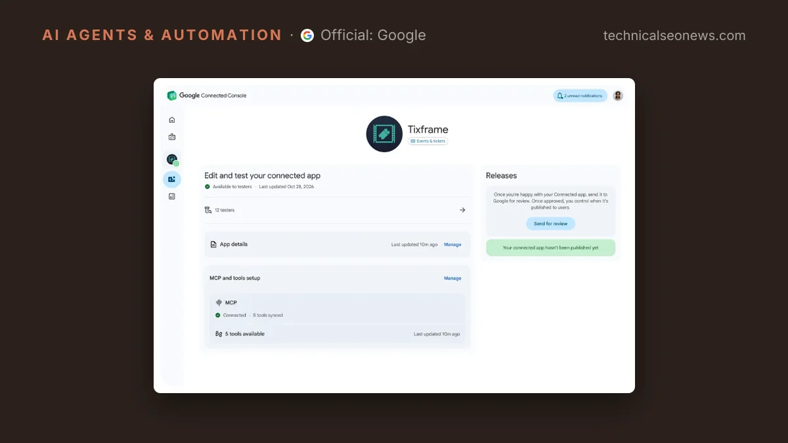Image resolution: width=788 pixels, height=443 pixels.
Task: Click the 5 tools available icon
Action: point(219,334)
